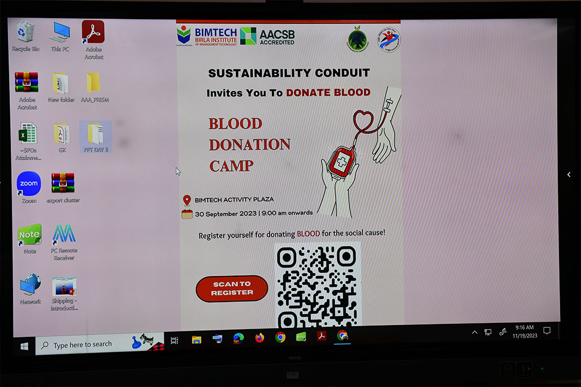Open File Explorer in the taskbar
This screenshot has width=581, height=387.
tap(196, 339)
